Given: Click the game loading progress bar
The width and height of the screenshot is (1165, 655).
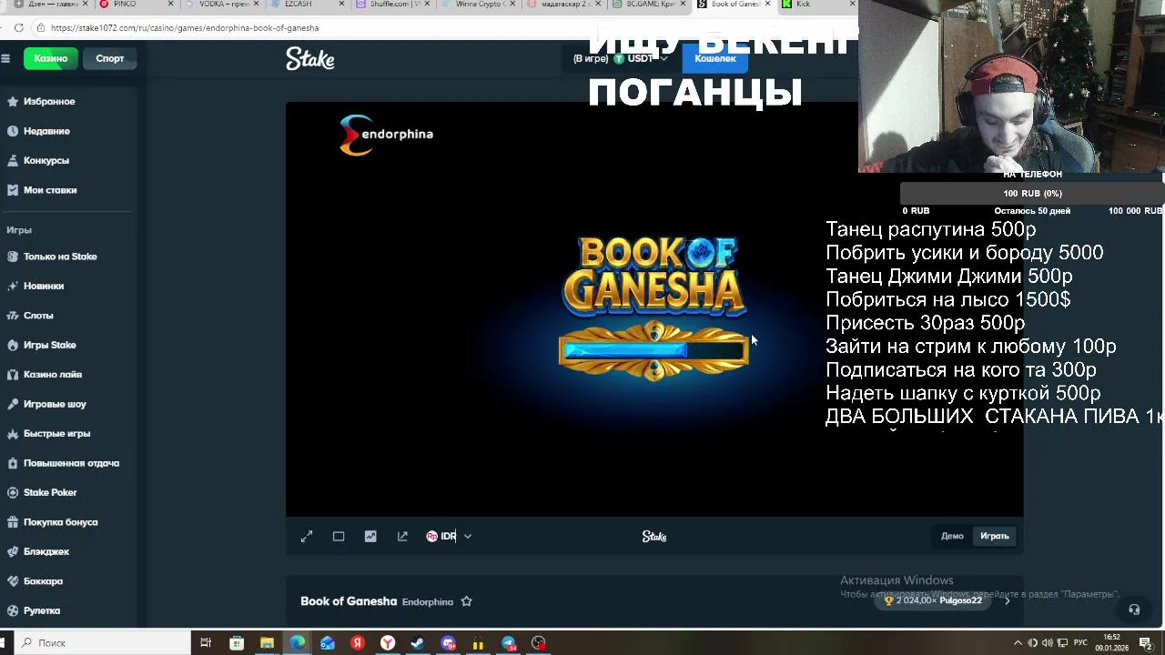Looking at the screenshot, I should pyautogui.click(x=653, y=350).
